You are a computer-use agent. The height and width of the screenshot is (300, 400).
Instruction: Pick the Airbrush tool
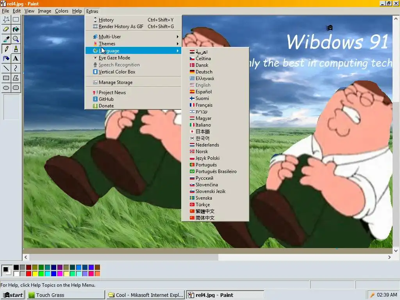click(x=6, y=59)
